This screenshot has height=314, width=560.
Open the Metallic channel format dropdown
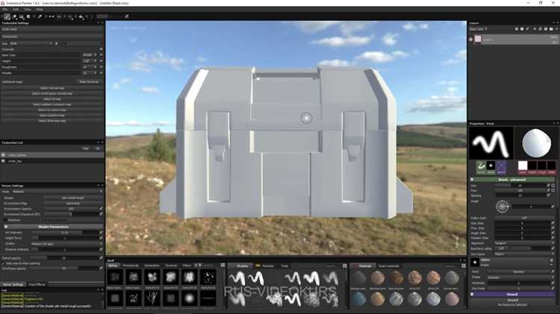(90, 73)
